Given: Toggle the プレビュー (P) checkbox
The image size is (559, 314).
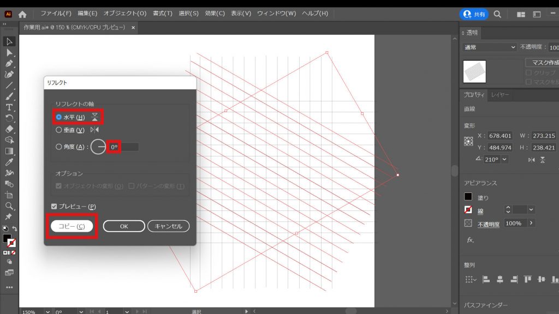Looking at the screenshot, I should pyautogui.click(x=54, y=206).
